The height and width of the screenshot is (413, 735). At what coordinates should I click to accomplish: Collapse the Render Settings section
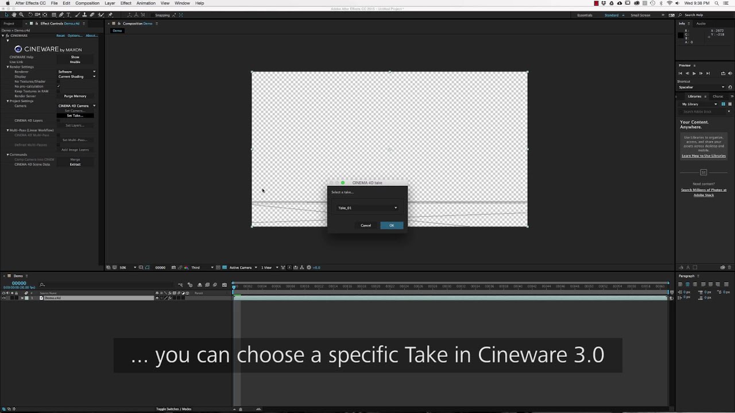click(8, 67)
